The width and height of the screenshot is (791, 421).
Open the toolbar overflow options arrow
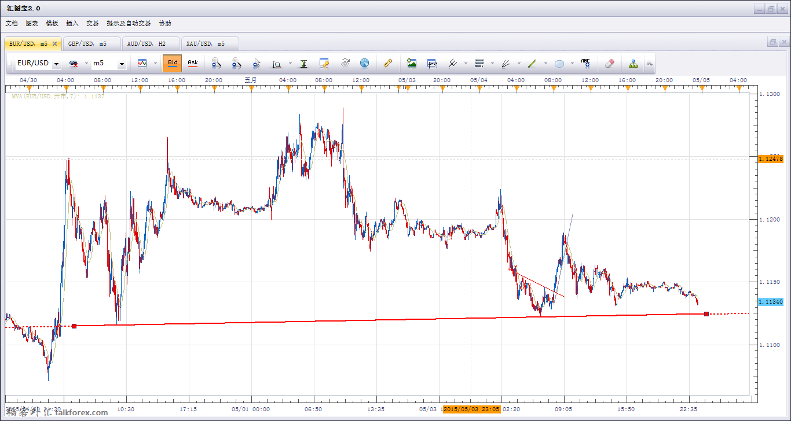click(x=650, y=63)
